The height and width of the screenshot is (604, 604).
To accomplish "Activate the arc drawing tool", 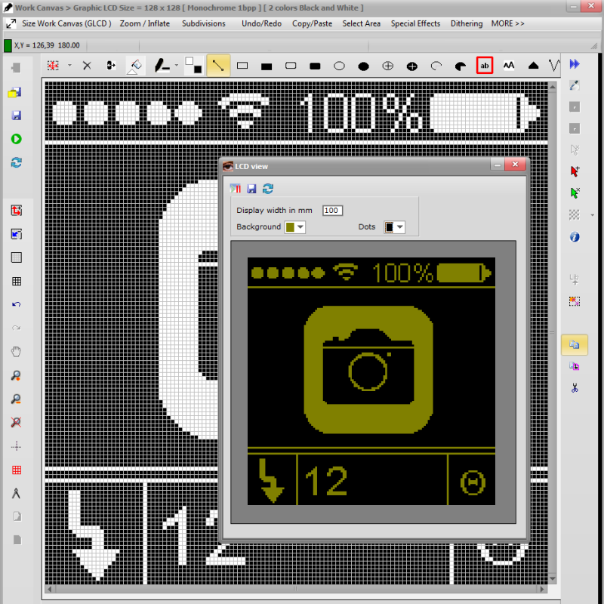I will (436, 66).
